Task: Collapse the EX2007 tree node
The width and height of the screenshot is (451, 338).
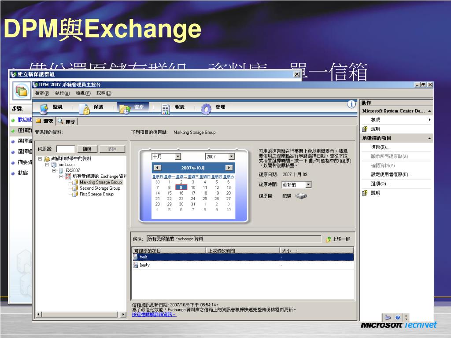Action: pos(54,170)
